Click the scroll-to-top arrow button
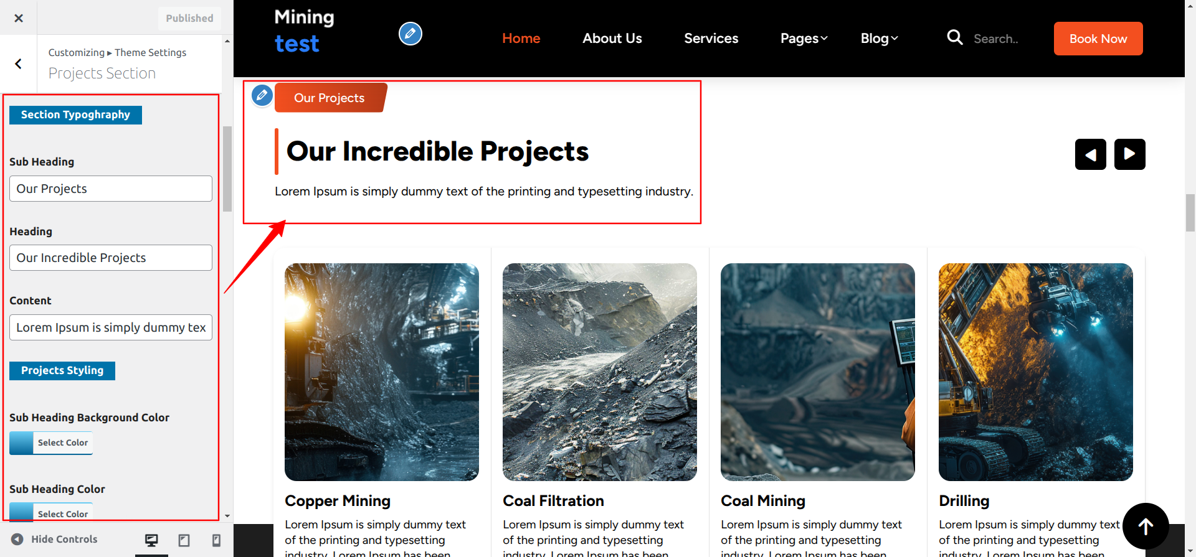Viewport: 1196px width, 557px height. [x=1146, y=526]
